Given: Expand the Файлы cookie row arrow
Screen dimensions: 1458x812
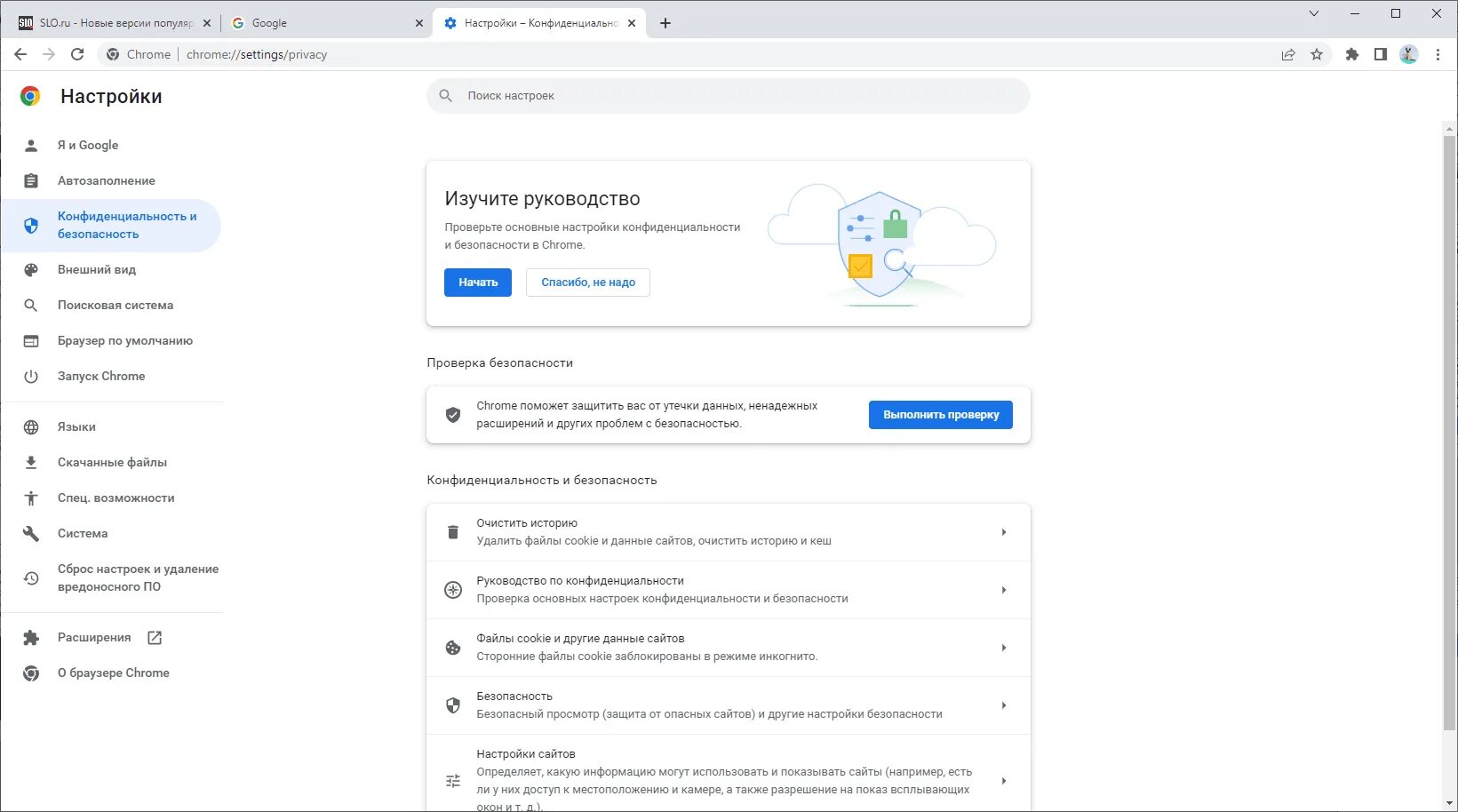Looking at the screenshot, I should pyautogui.click(x=1004, y=648).
